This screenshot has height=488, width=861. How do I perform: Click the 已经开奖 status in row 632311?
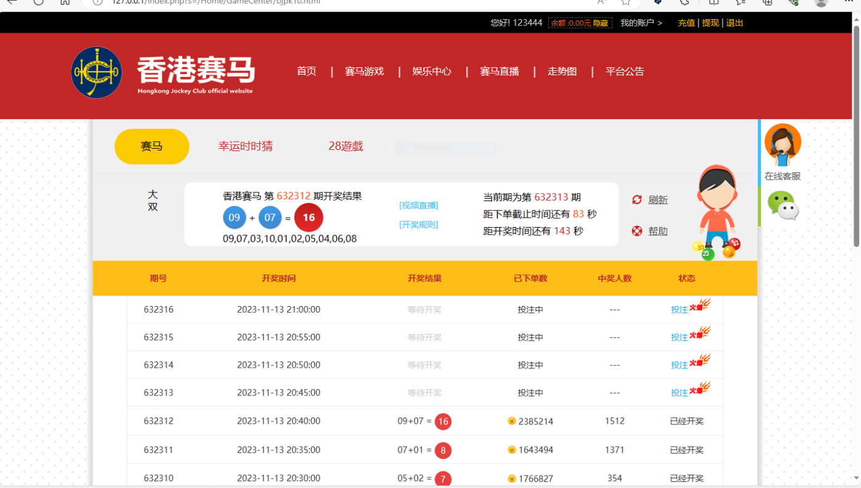(687, 450)
